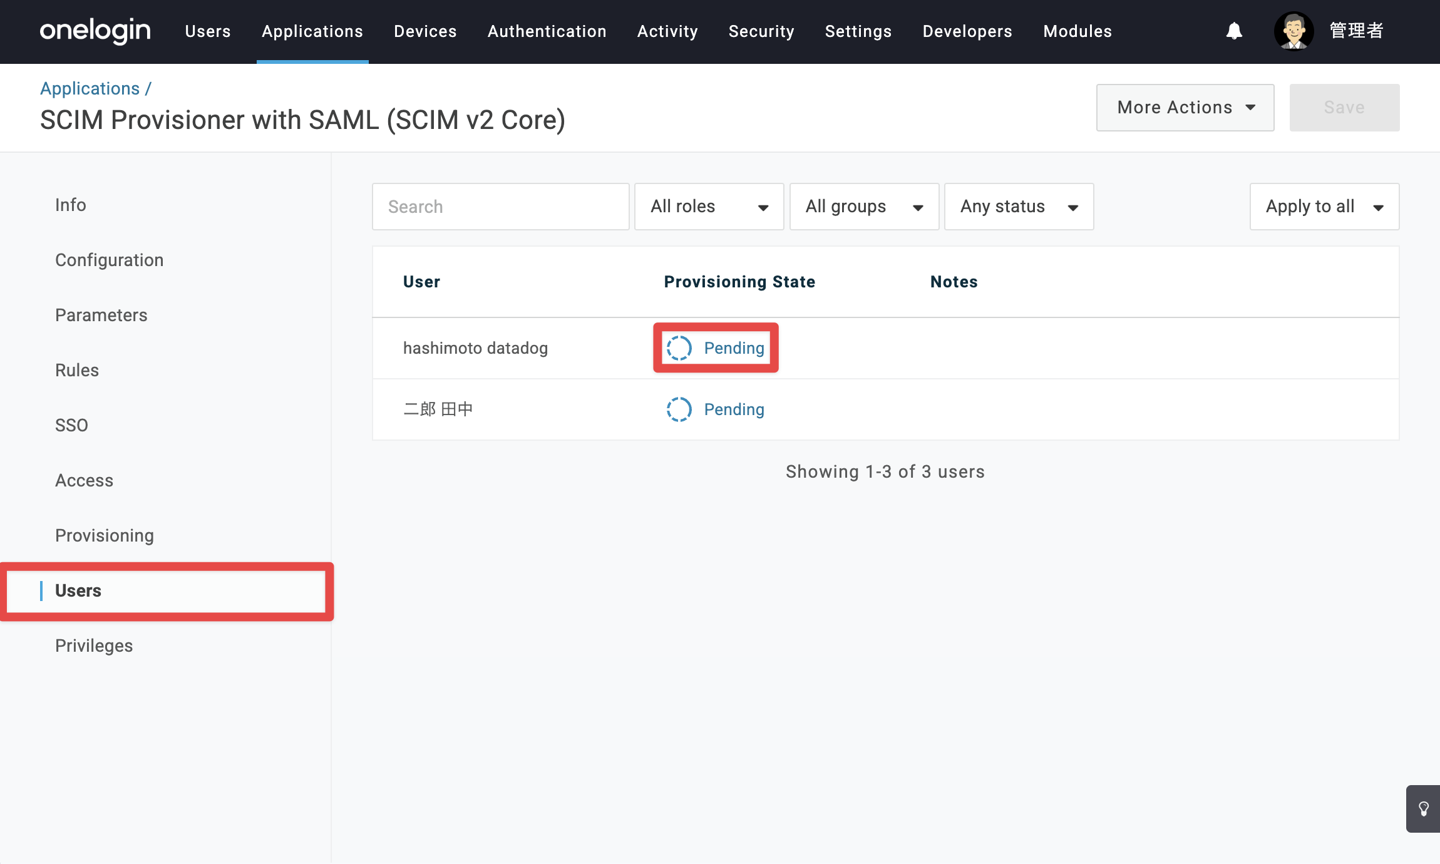
Task: Open the admin profile avatar
Action: click(x=1293, y=31)
